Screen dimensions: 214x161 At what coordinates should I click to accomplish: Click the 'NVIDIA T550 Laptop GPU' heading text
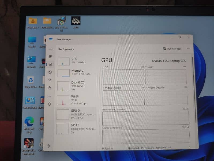pyautogui.click(x=169, y=61)
